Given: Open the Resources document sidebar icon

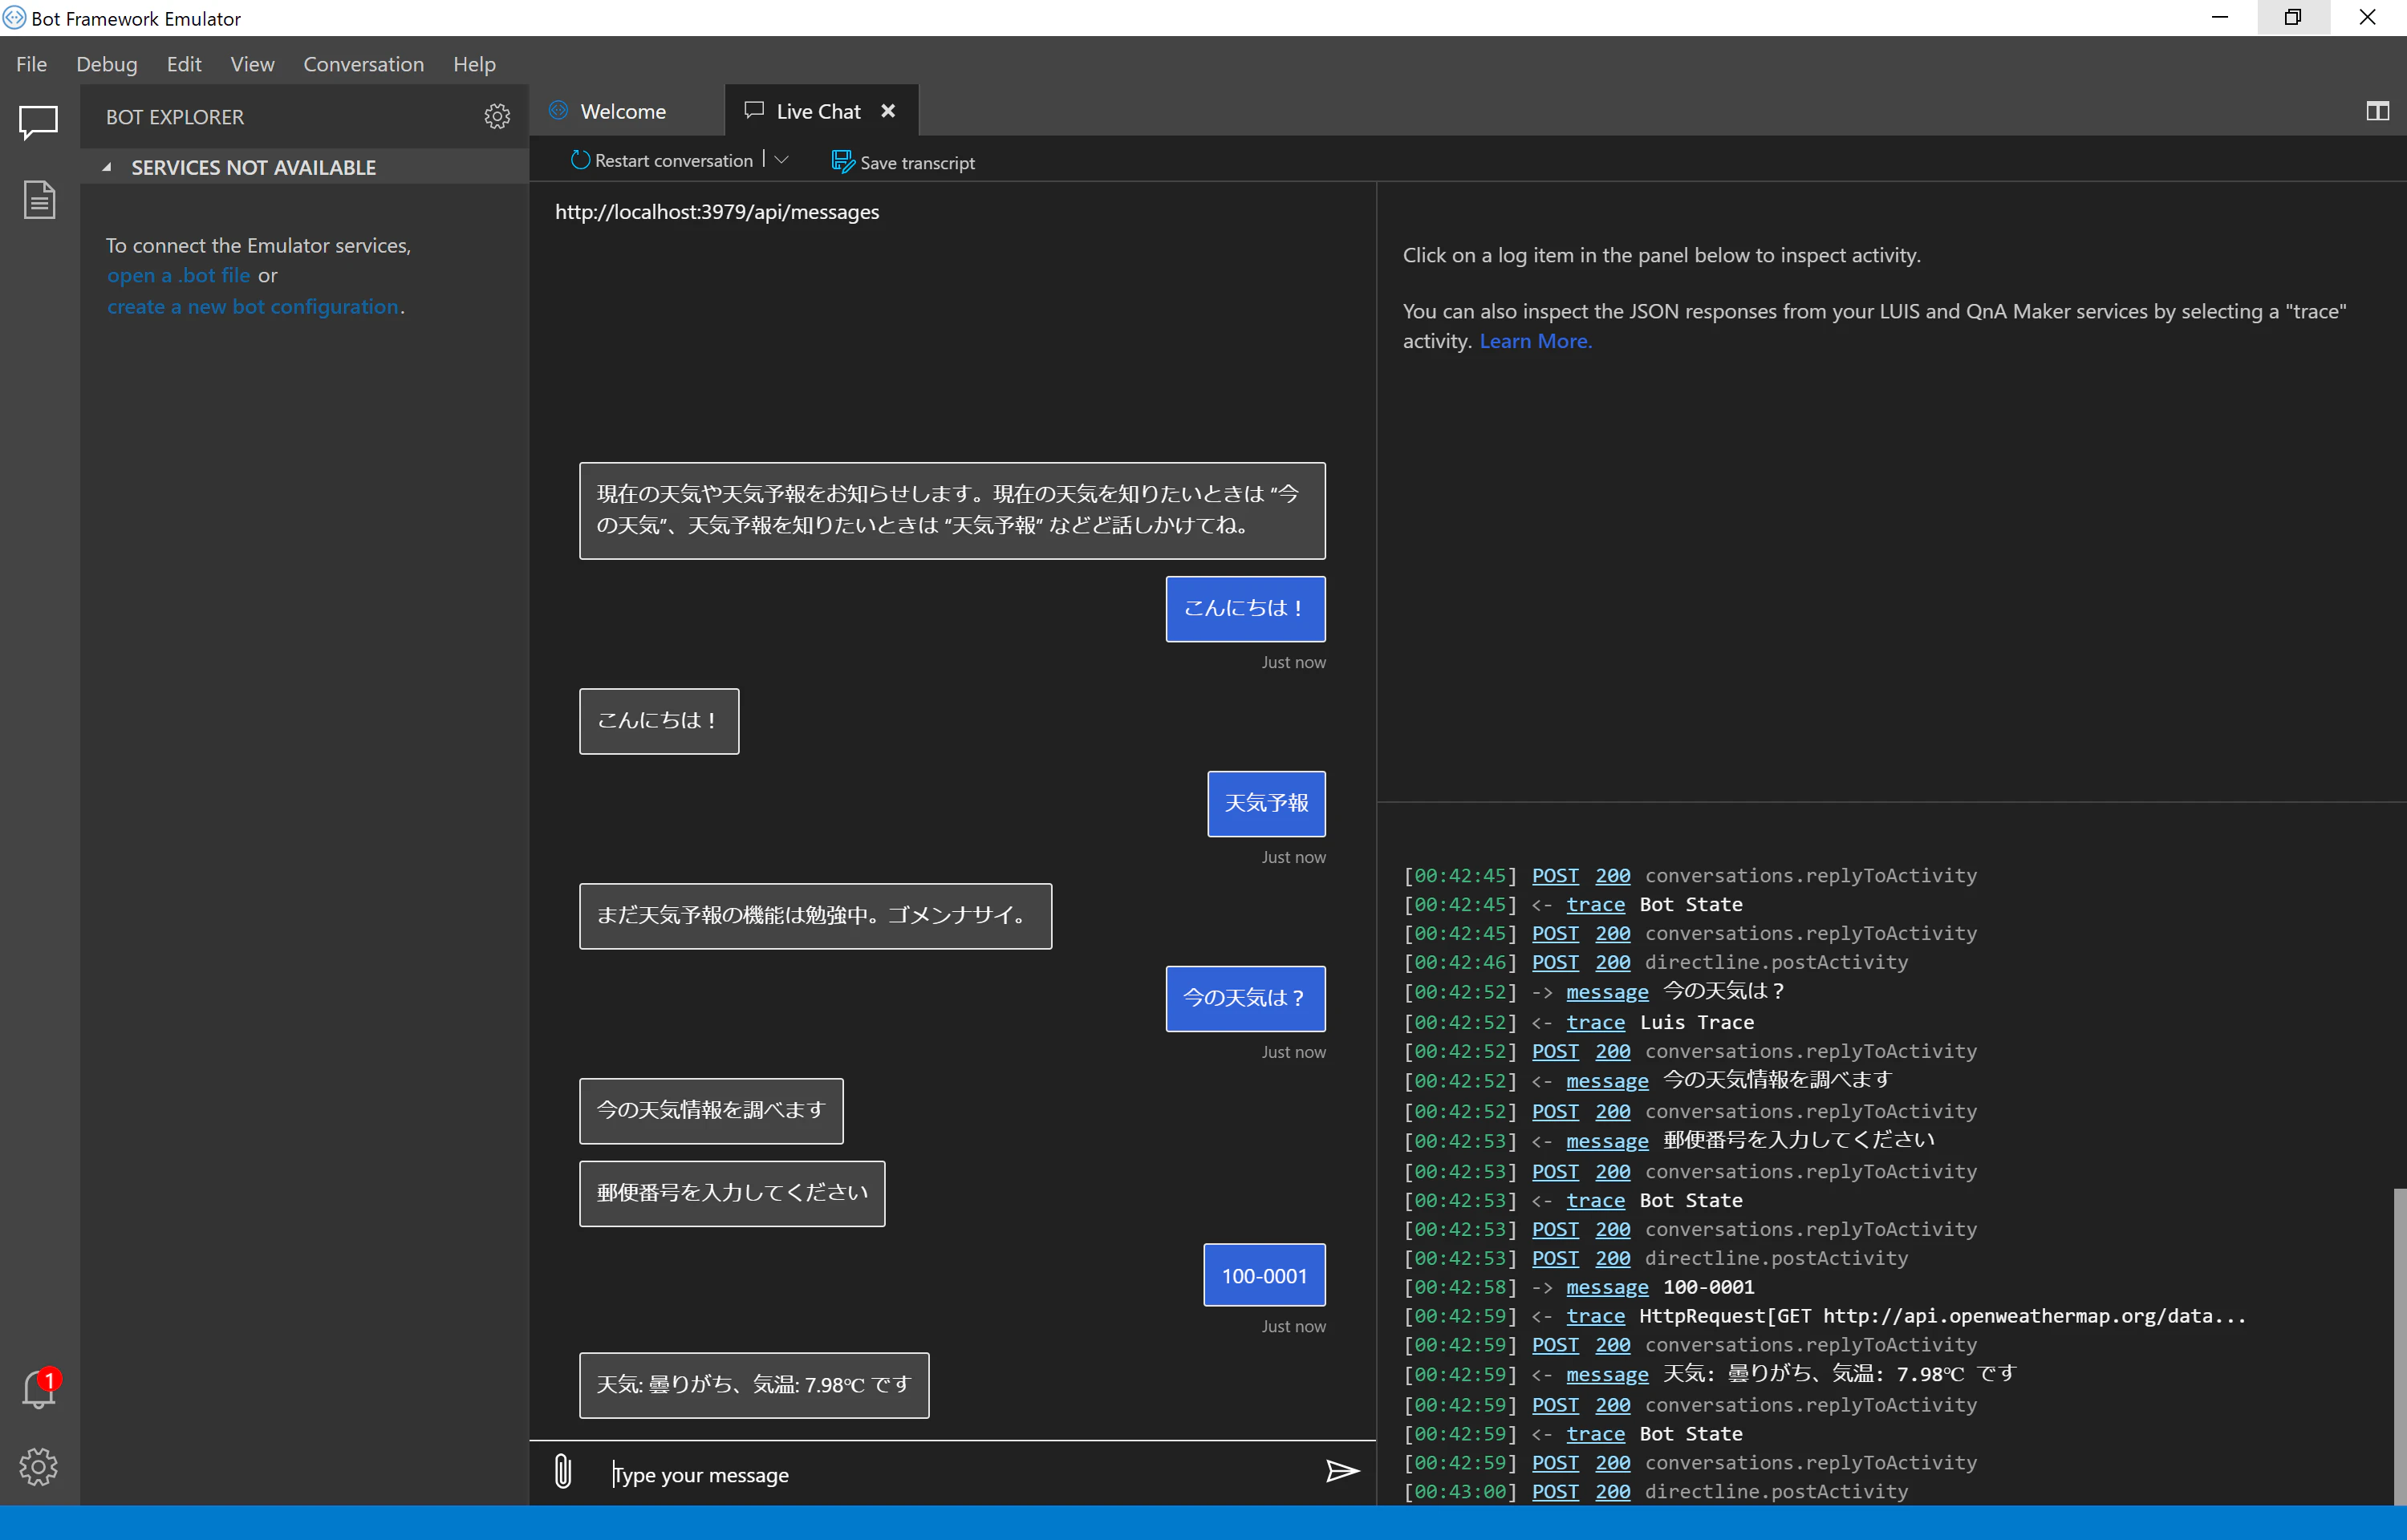Looking at the screenshot, I should pyautogui.click(x=39, y=200).
